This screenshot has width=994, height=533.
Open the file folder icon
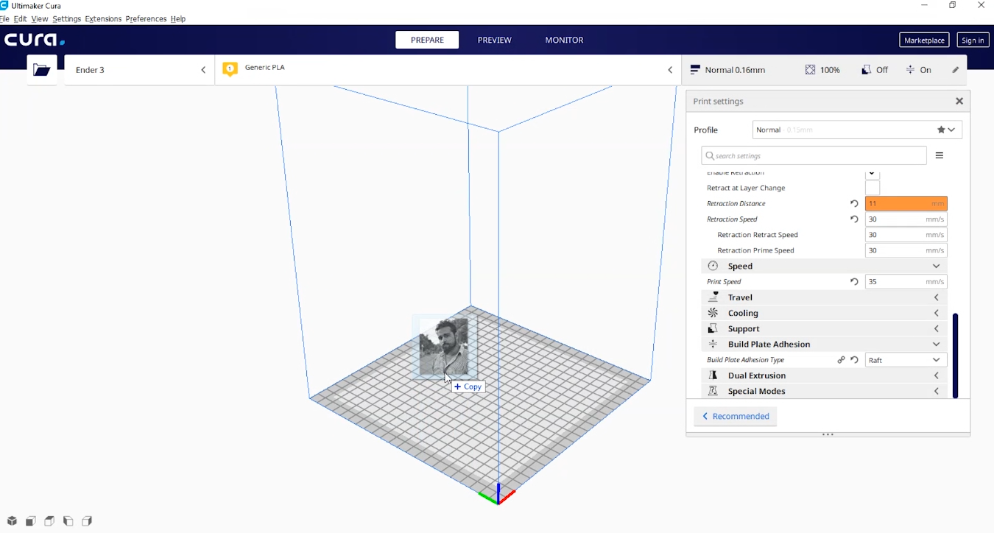[x=42, y=70]
